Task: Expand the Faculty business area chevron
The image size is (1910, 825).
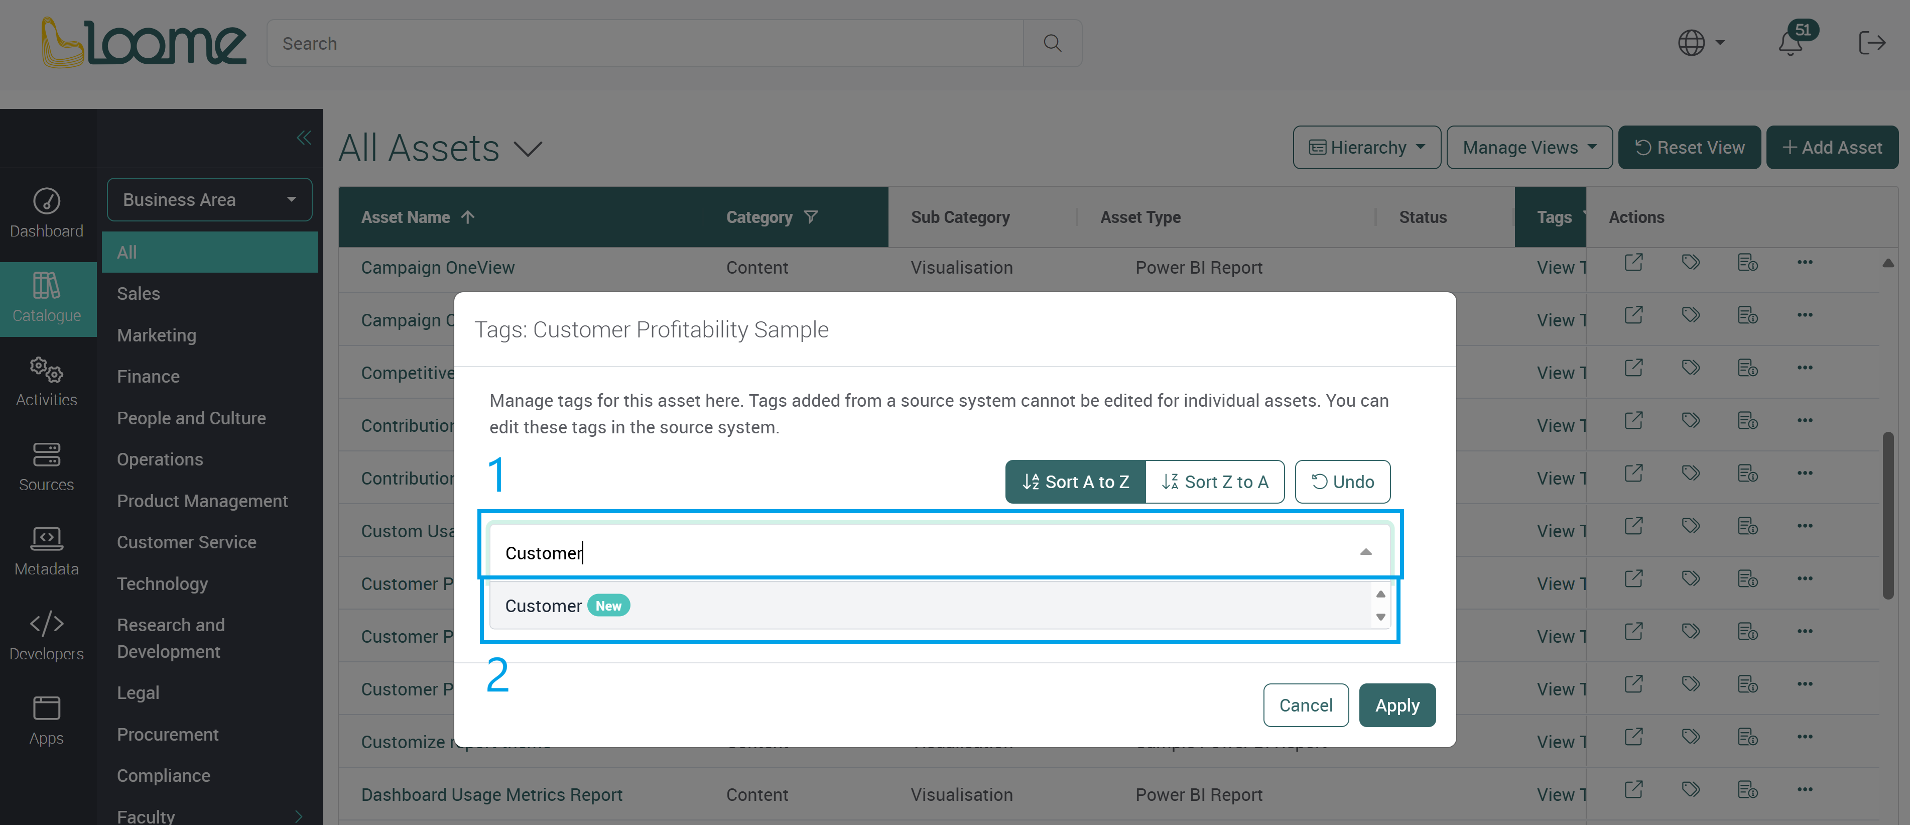Action: [299, 816]
